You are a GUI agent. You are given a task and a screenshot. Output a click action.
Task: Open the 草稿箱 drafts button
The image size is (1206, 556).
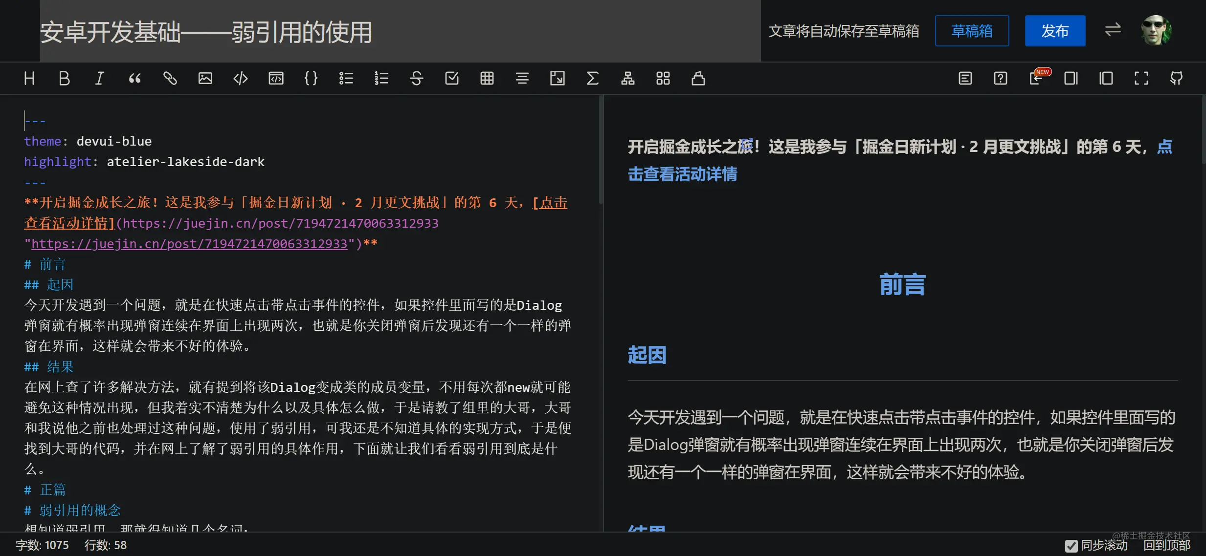[x=971, y=31]
